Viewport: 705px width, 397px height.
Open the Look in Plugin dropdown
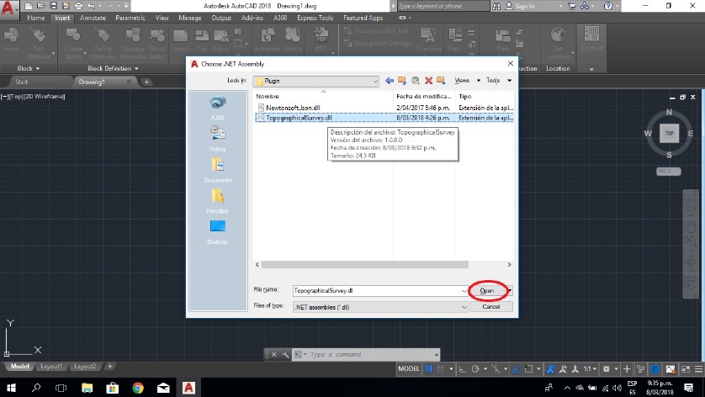tap(315, 81)
